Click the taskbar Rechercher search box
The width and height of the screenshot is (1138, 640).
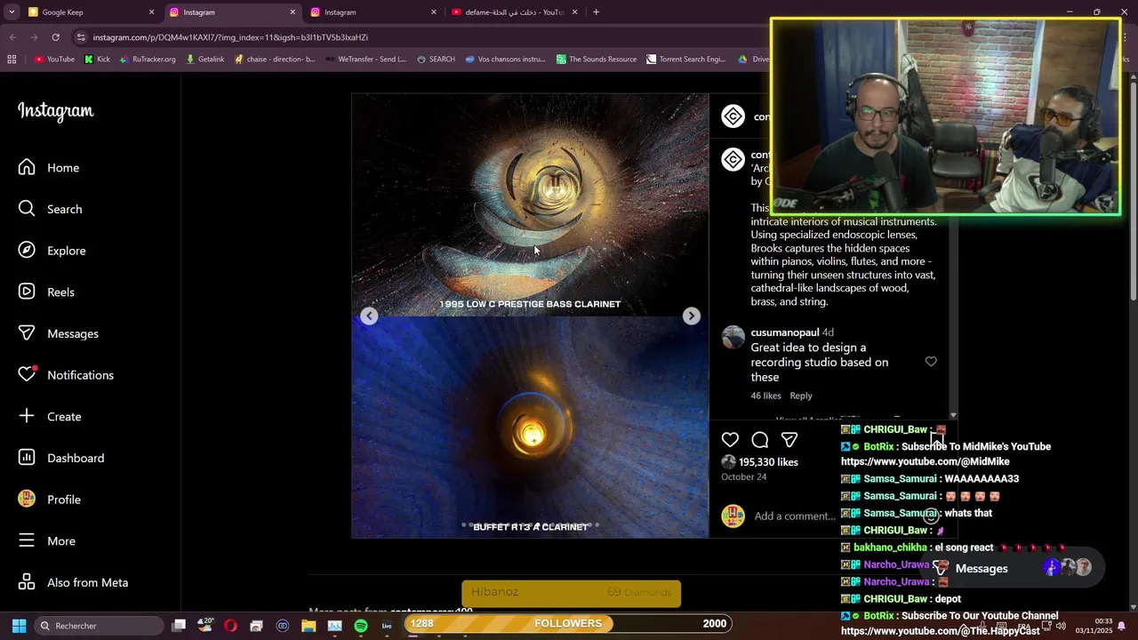(x=100, y=626)
